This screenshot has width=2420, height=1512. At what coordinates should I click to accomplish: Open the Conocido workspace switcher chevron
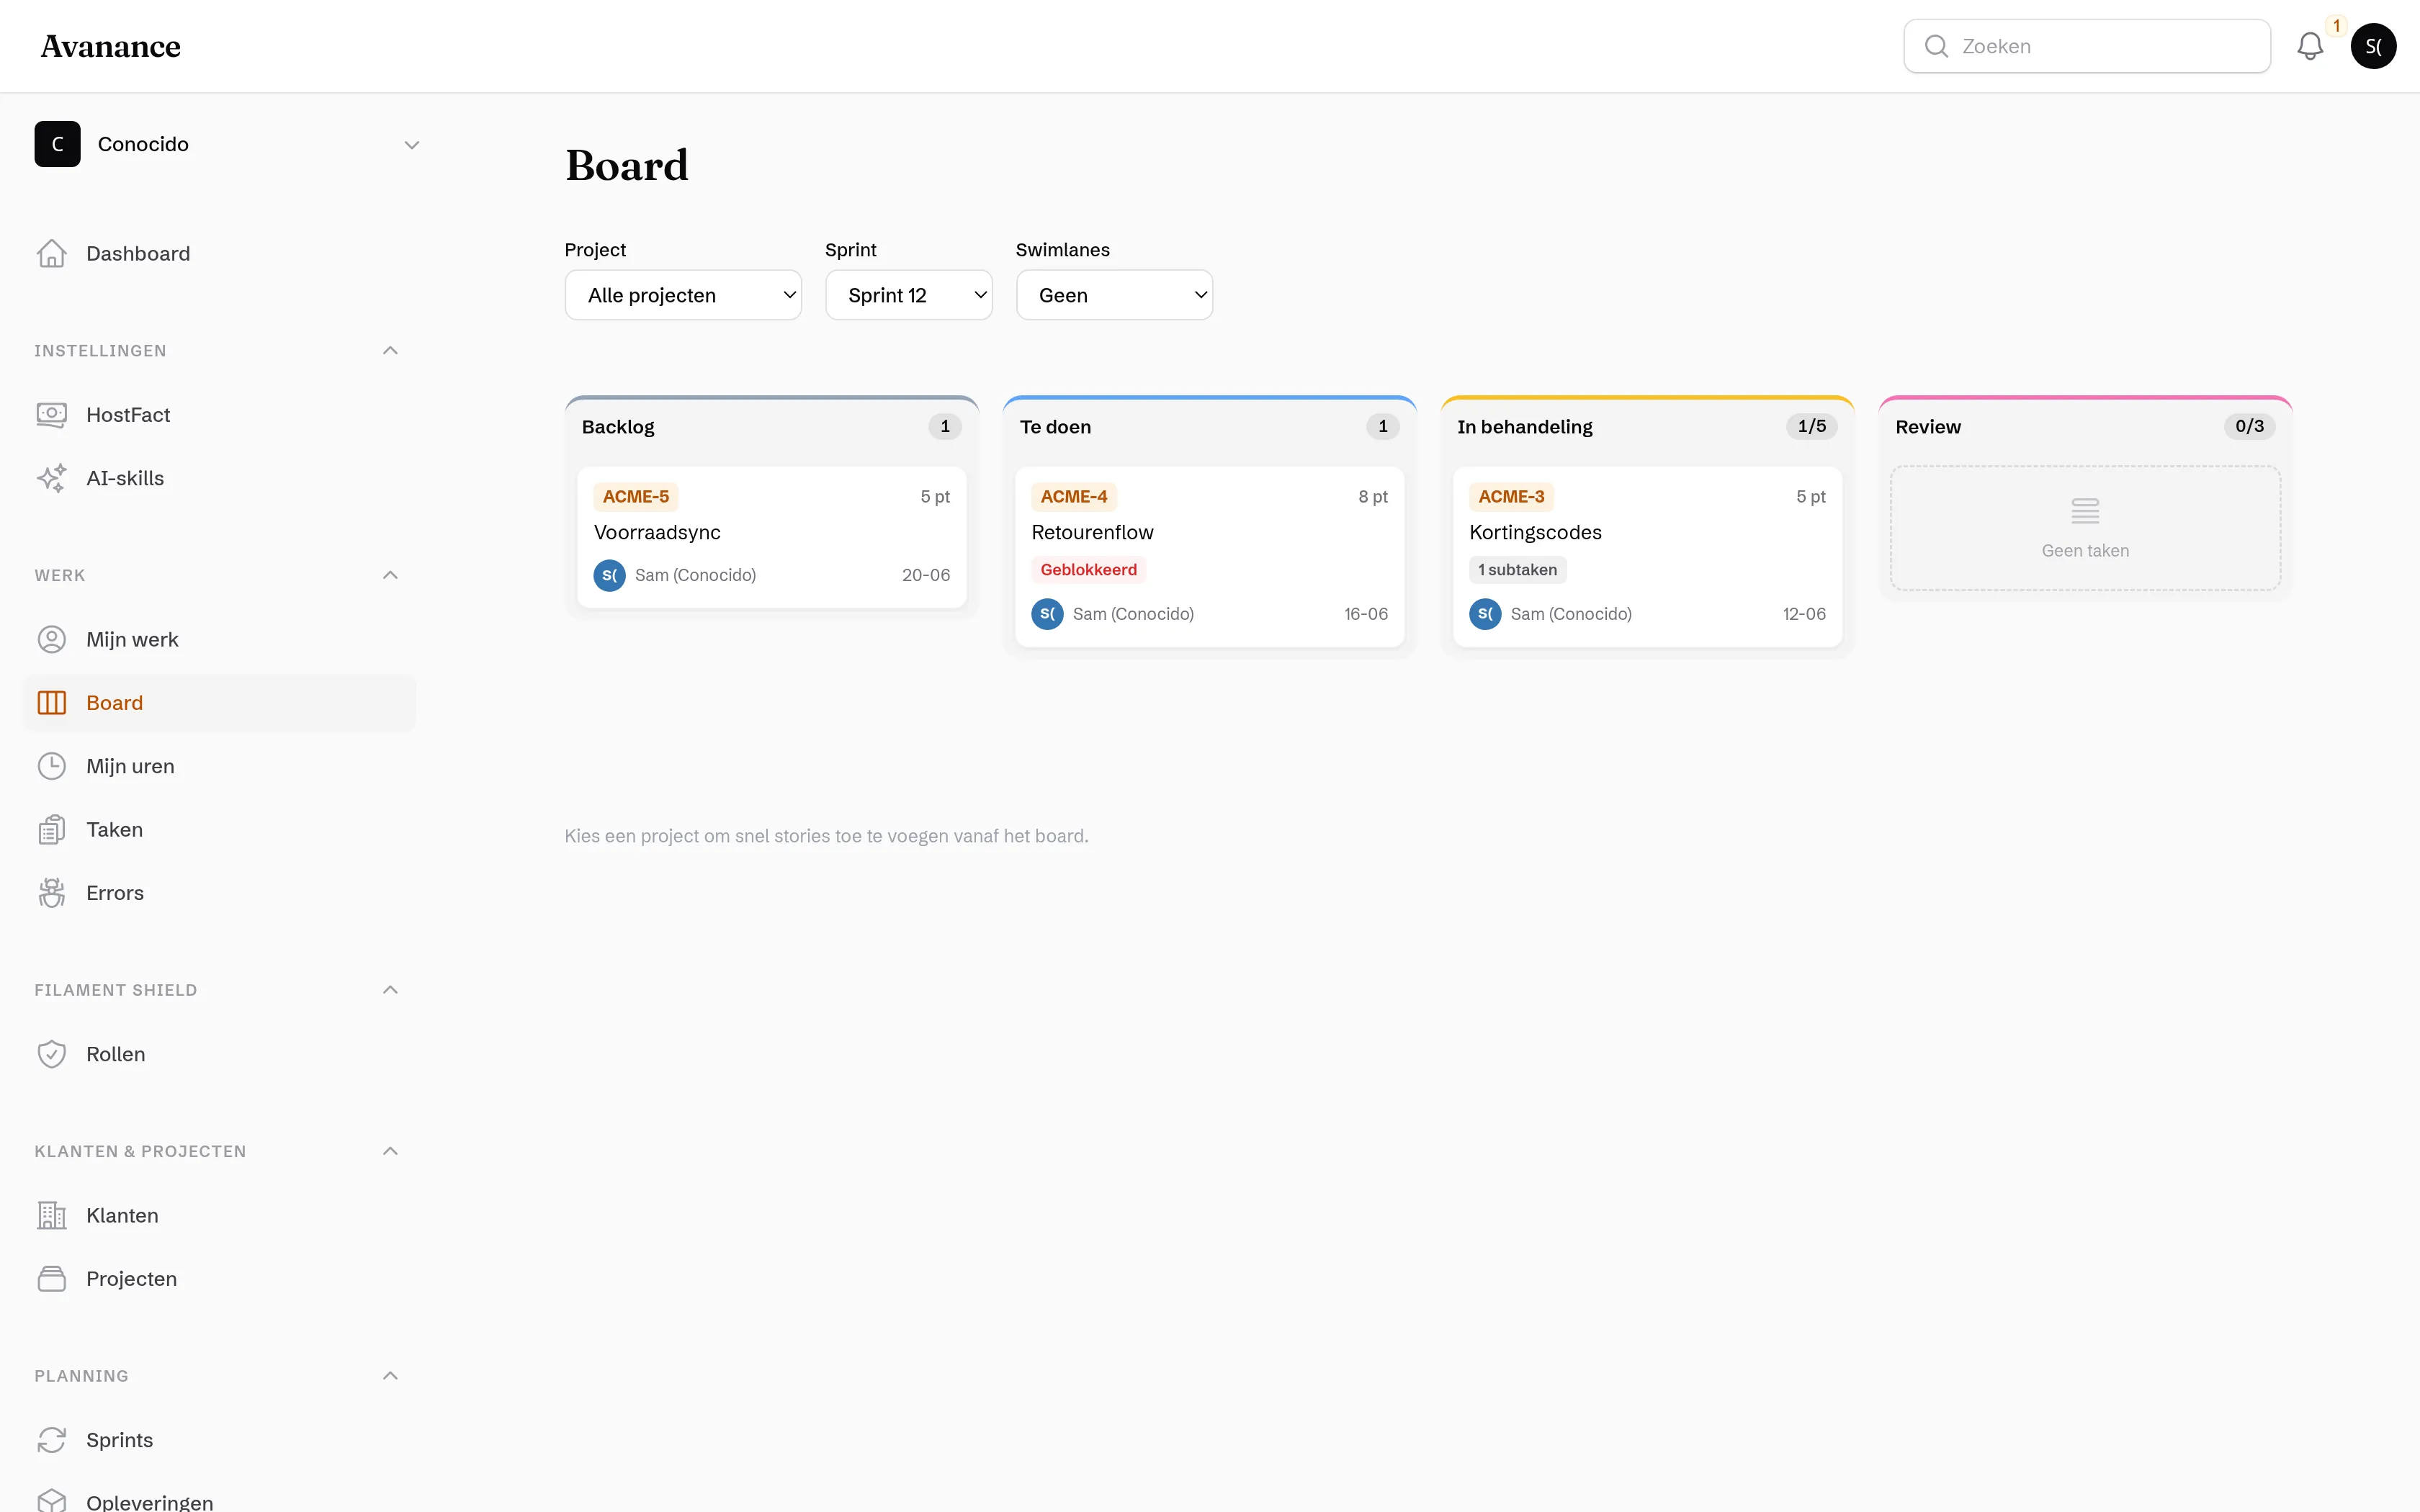point(411,145)
